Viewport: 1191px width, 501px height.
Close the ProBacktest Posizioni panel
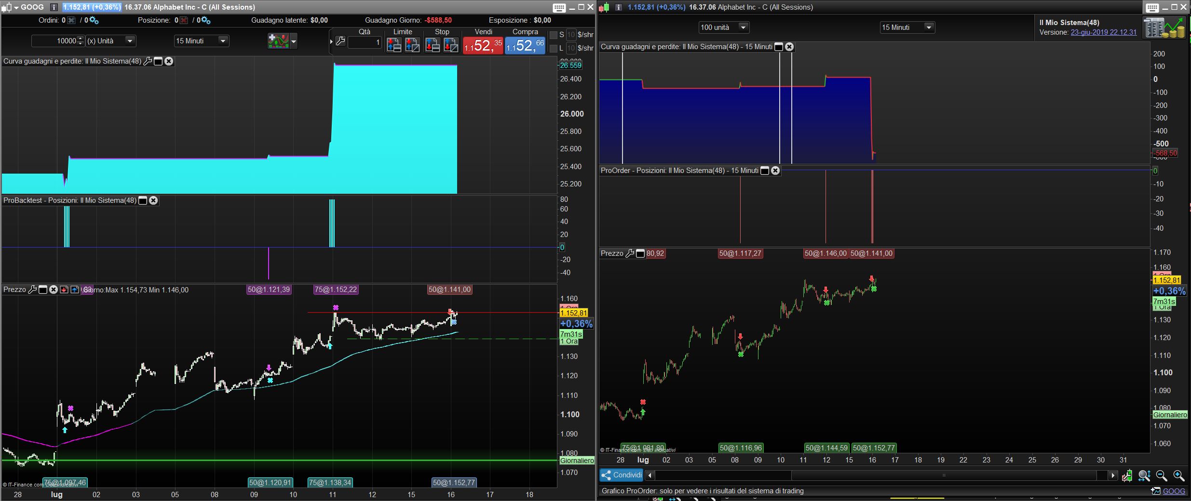click(153, 200)
